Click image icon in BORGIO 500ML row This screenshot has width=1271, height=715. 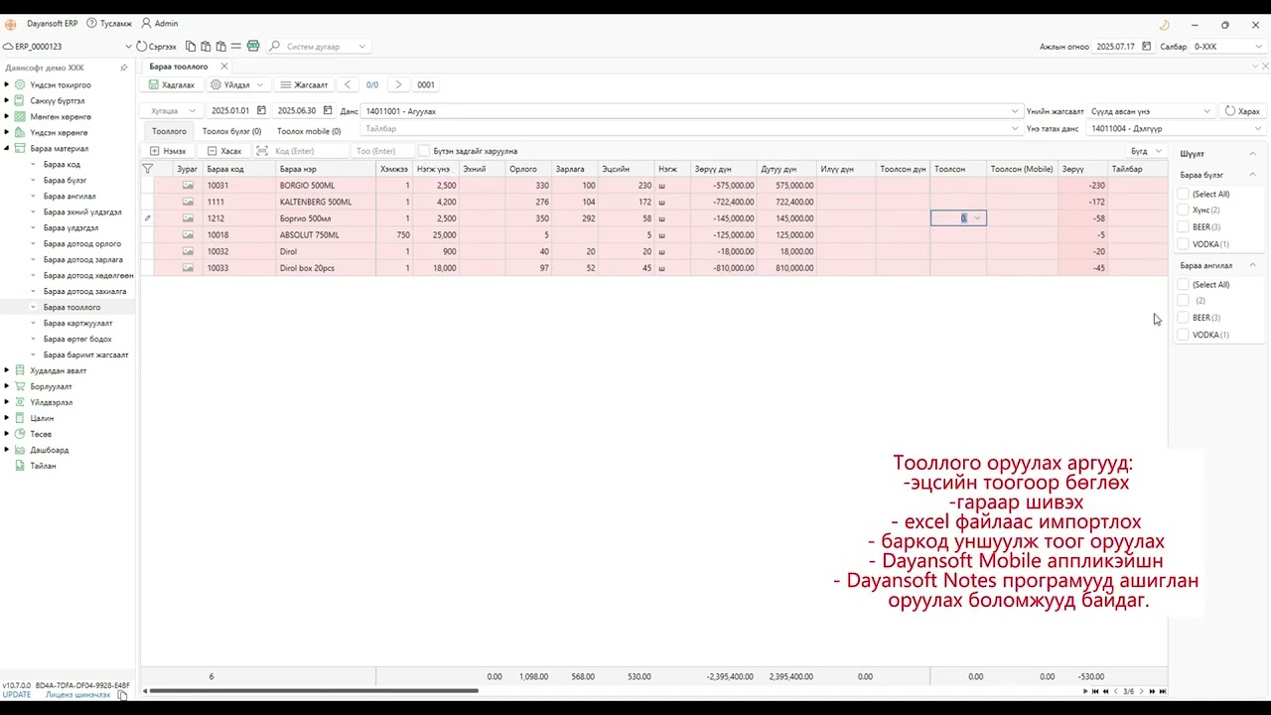pyautogui.click(x=188, y=186)
